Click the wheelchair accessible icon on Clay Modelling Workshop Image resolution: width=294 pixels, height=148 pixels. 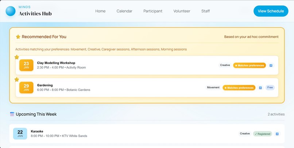(x=271, y=65)
